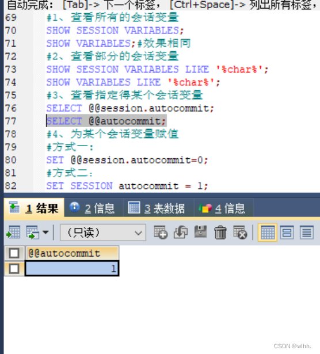The height and width of the screenshot is (354, 320).
Task: Click comment #2、查看部分的会话变量
Action: tap(113, 56)
